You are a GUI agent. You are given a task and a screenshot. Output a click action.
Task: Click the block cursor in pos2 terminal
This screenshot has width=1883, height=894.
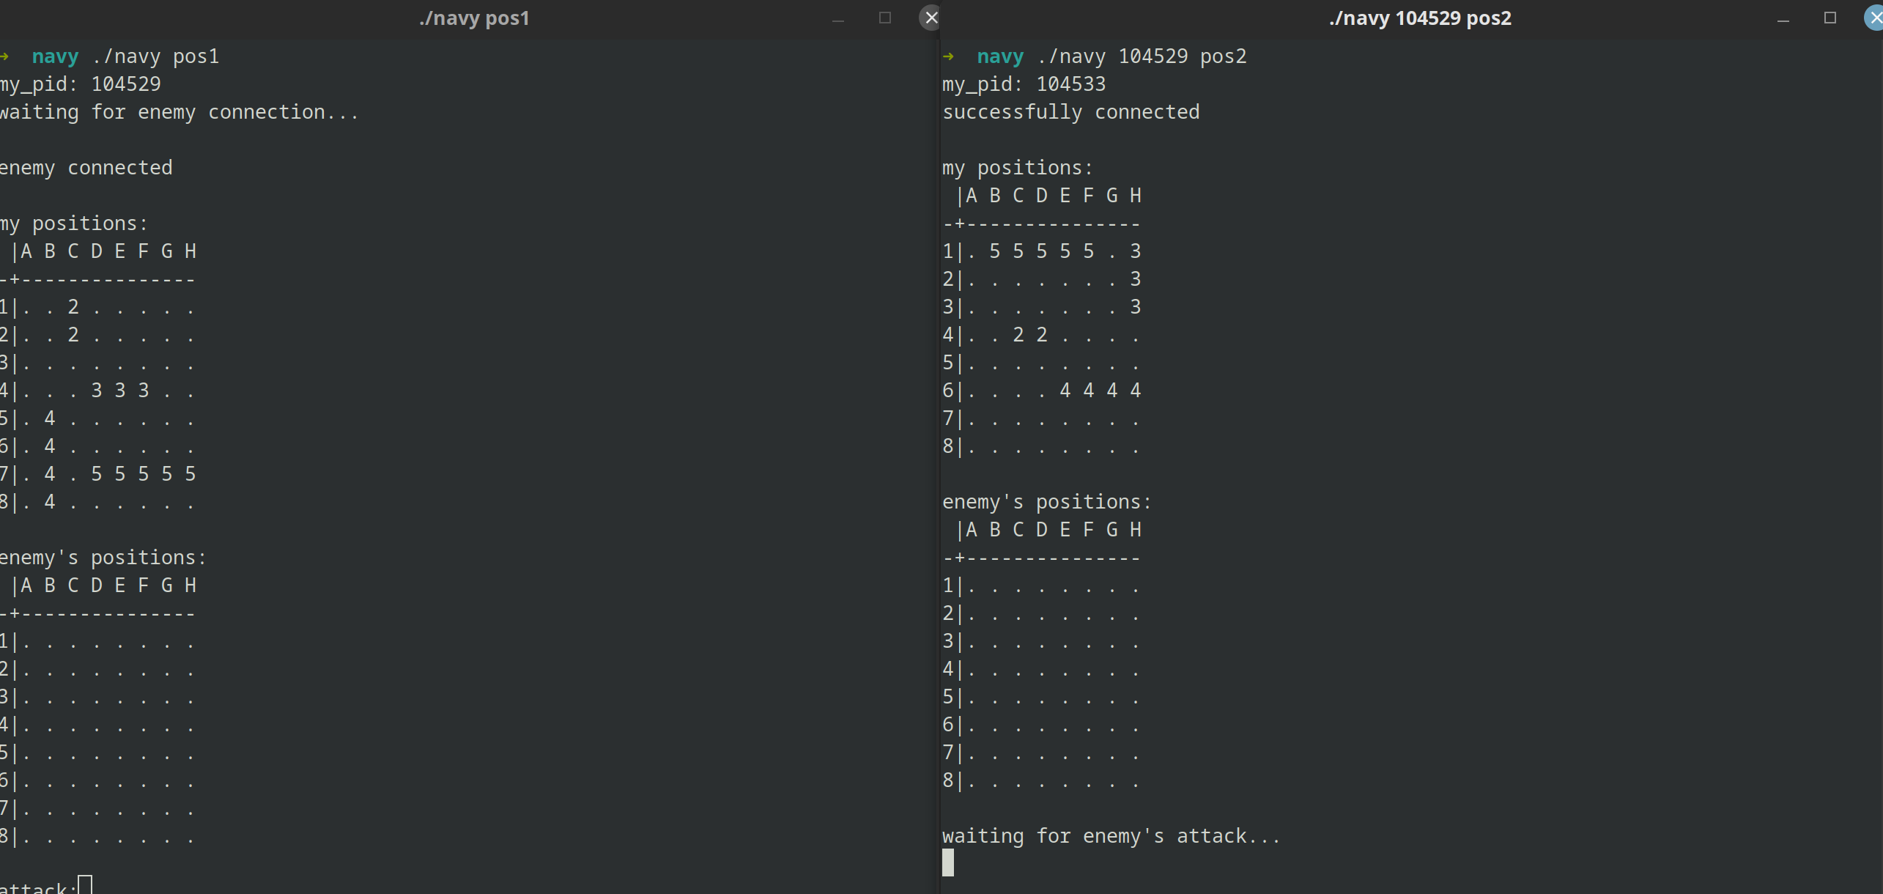click(x=948, y=862)
